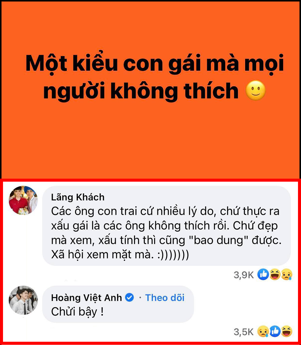Viewport: 301px width, 345px height.
Task: Open the Lãng Khách profile name link
Action: (x=78, y=197)
